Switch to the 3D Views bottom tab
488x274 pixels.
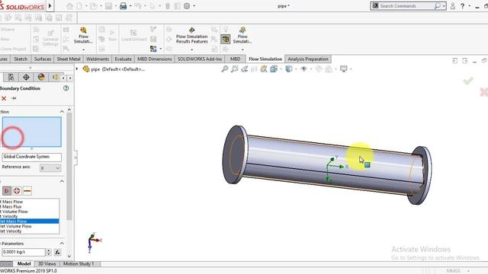(47, 264)
